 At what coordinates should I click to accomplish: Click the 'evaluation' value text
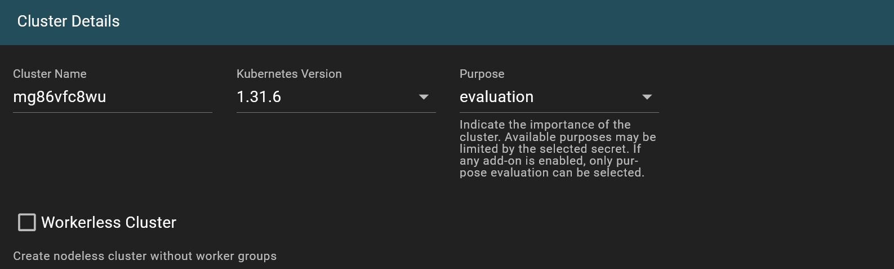496,97
